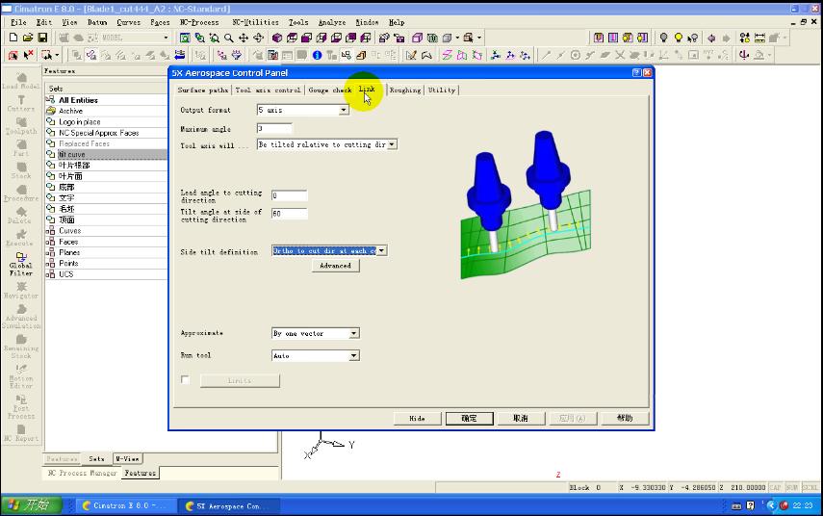Click the Lead angle to cutting direction field
Screen dimensions: 823x516
[289, 195]
